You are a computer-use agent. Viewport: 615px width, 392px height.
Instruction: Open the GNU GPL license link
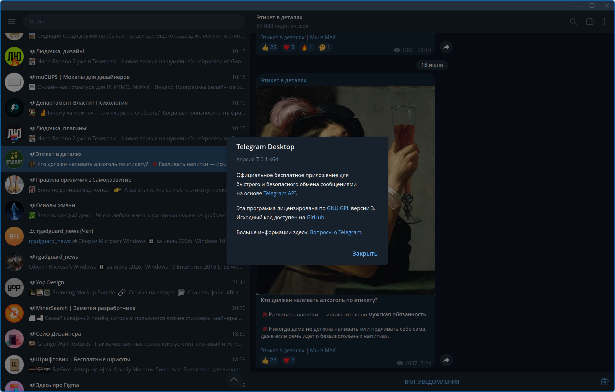338,208
